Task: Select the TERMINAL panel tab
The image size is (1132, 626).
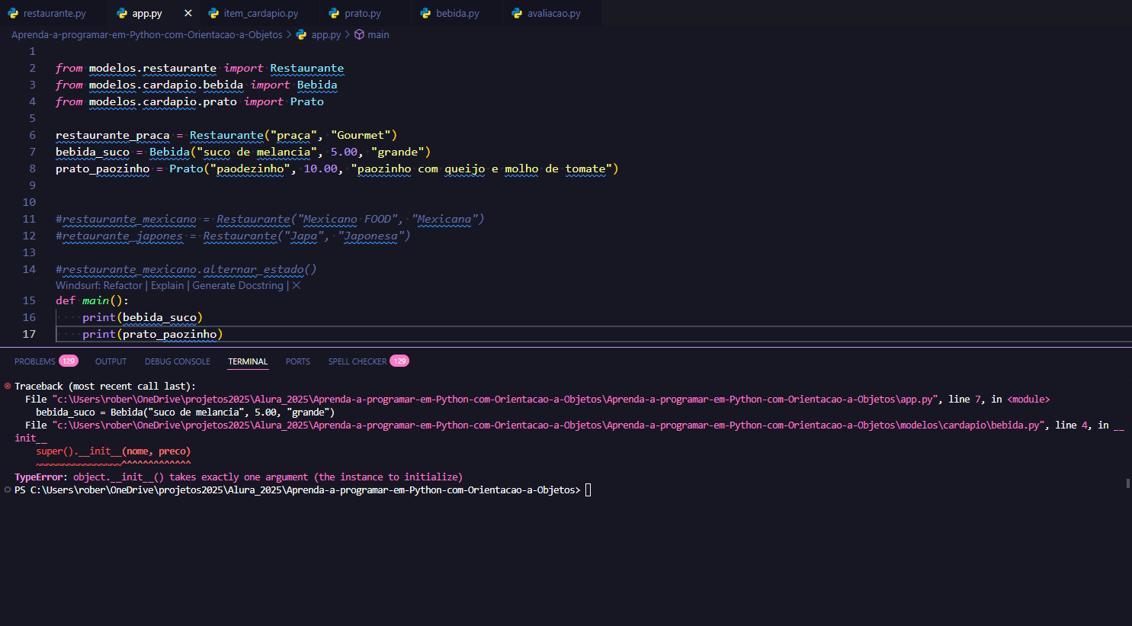Action: click(x=248, y=361)
